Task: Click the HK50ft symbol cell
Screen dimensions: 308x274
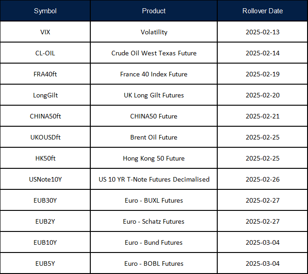Action: [x=45, y=158]
